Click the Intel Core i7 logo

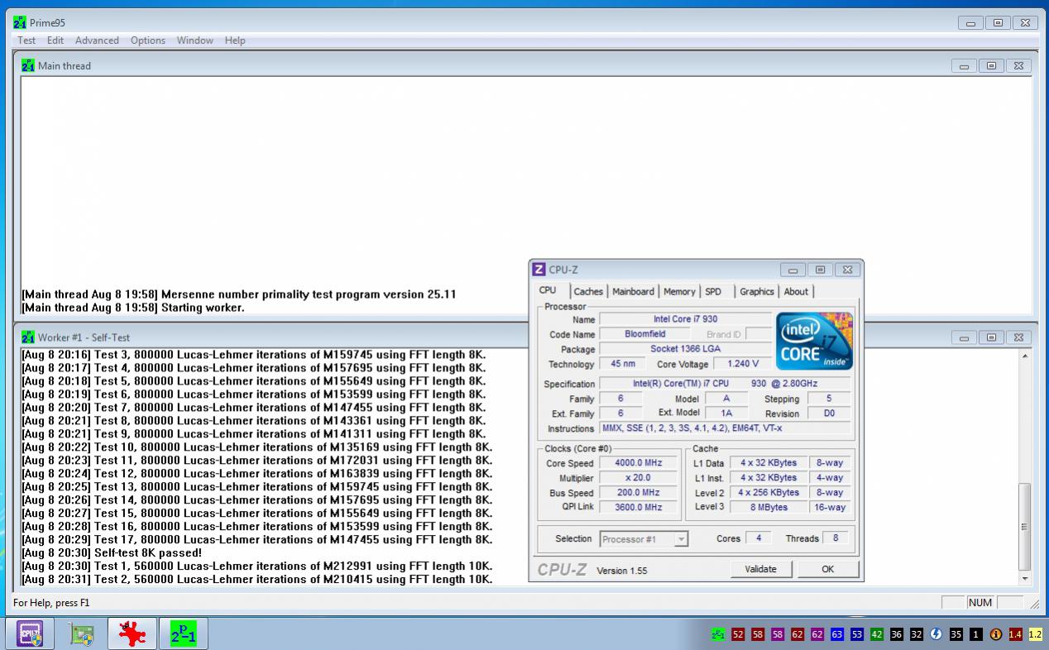point(814,341)
